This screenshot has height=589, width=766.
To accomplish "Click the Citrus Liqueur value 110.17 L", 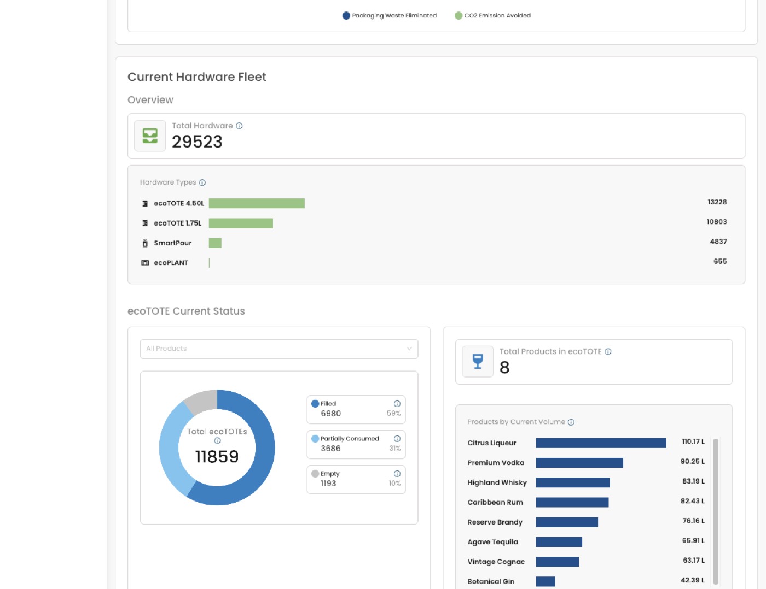I will (x=693, y=441).
